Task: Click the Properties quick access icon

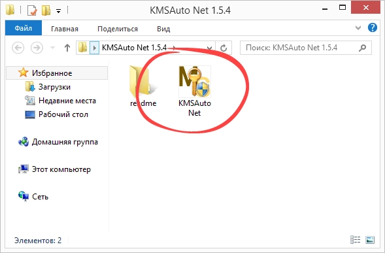Action: pyautogui.click(x=32, y=10)
